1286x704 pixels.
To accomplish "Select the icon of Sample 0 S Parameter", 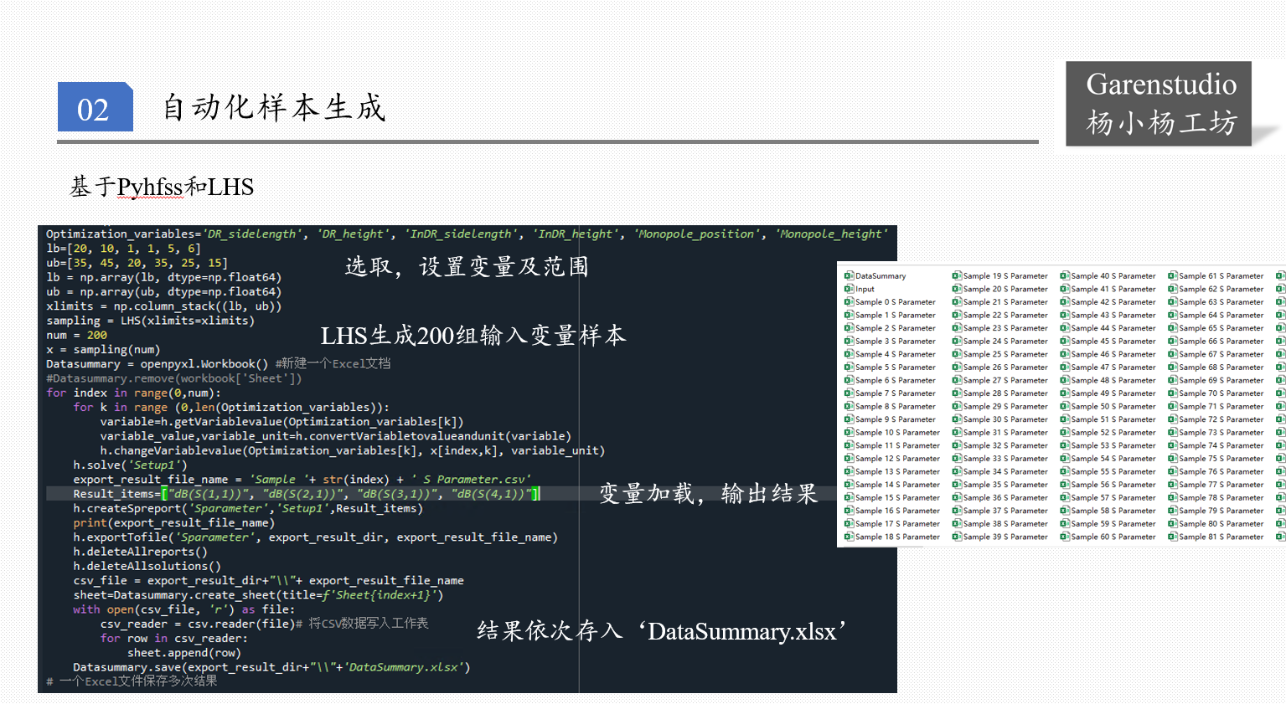I will click(849, 302).
